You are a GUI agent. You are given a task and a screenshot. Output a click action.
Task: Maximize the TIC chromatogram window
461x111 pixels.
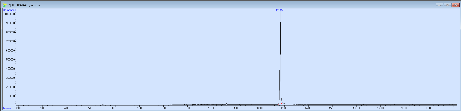click(x=447, y=5)
